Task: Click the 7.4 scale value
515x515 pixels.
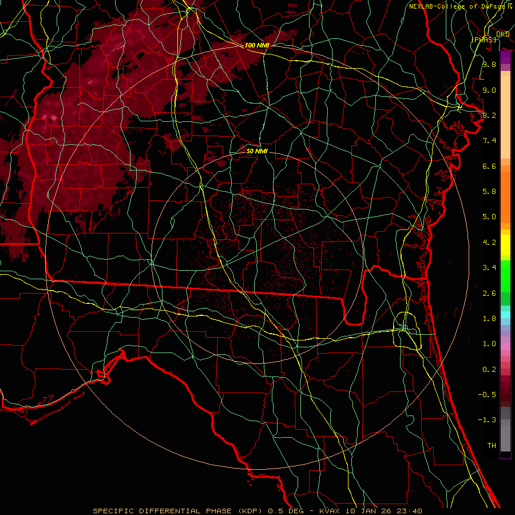Action: click(489, 141)
